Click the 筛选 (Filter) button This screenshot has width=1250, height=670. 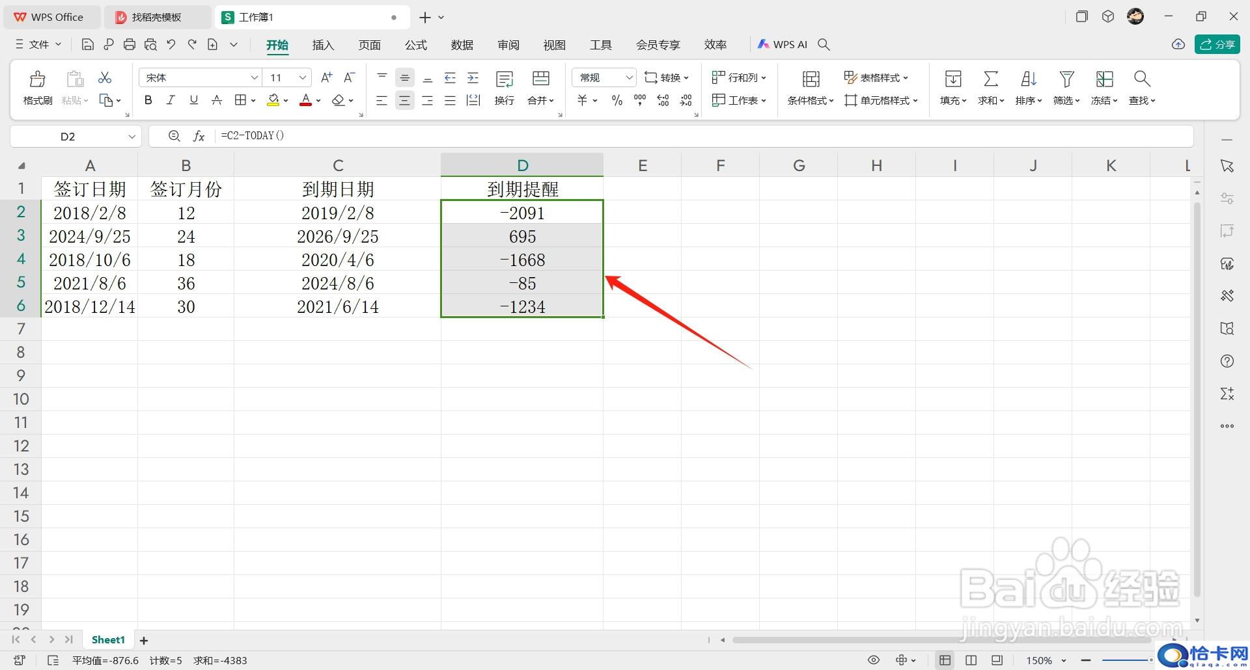(1066, 88)
